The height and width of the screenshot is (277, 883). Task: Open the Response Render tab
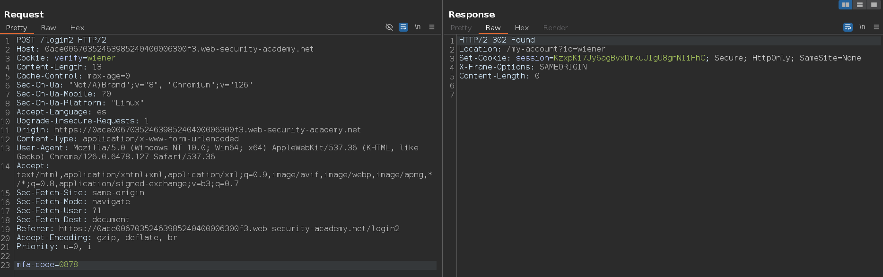[x=555, y=28]
